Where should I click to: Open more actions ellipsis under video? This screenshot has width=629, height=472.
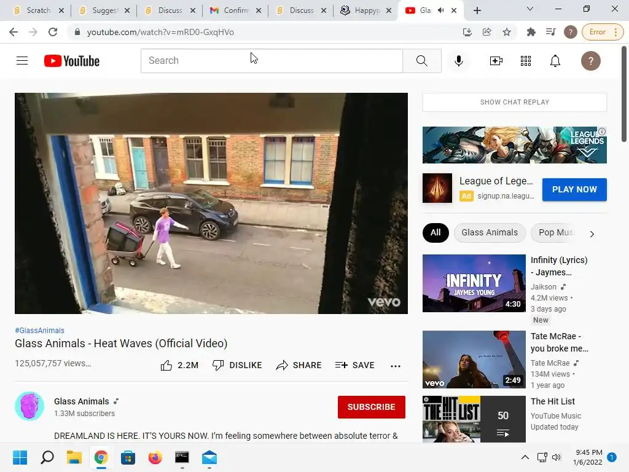(x=396, y=366)
